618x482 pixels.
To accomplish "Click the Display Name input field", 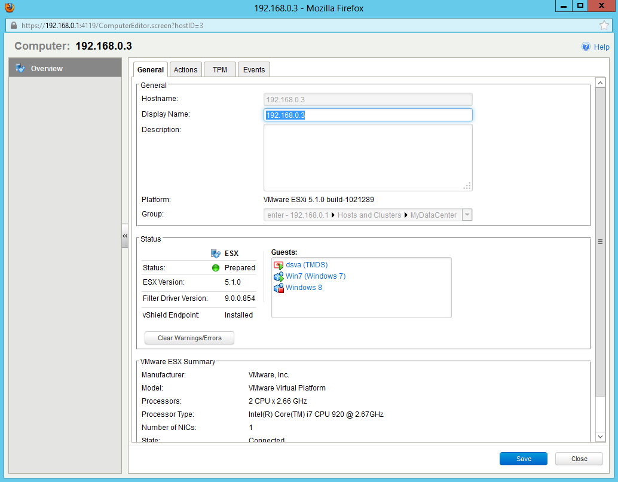I will click(368, 115).
